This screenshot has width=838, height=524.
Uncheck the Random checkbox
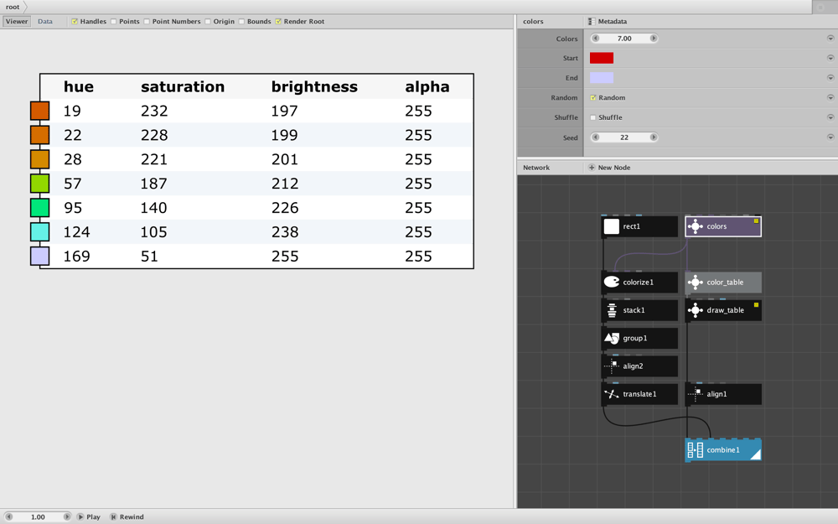click(x=592, y=98)
